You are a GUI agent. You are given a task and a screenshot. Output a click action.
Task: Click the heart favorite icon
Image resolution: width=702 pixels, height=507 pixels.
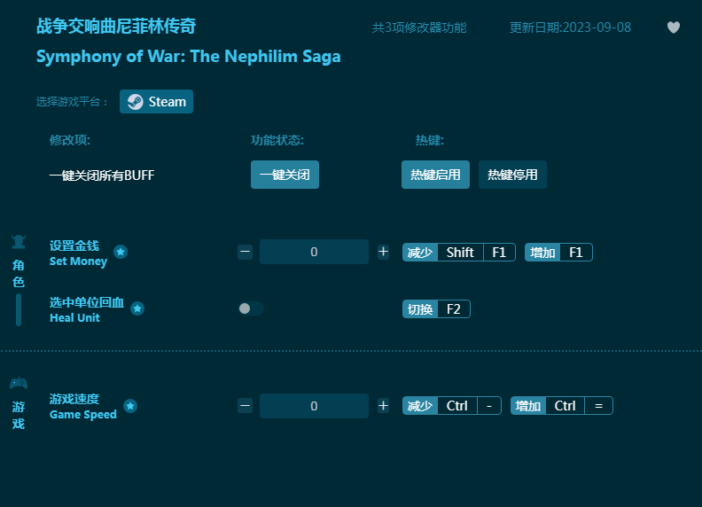674,27
